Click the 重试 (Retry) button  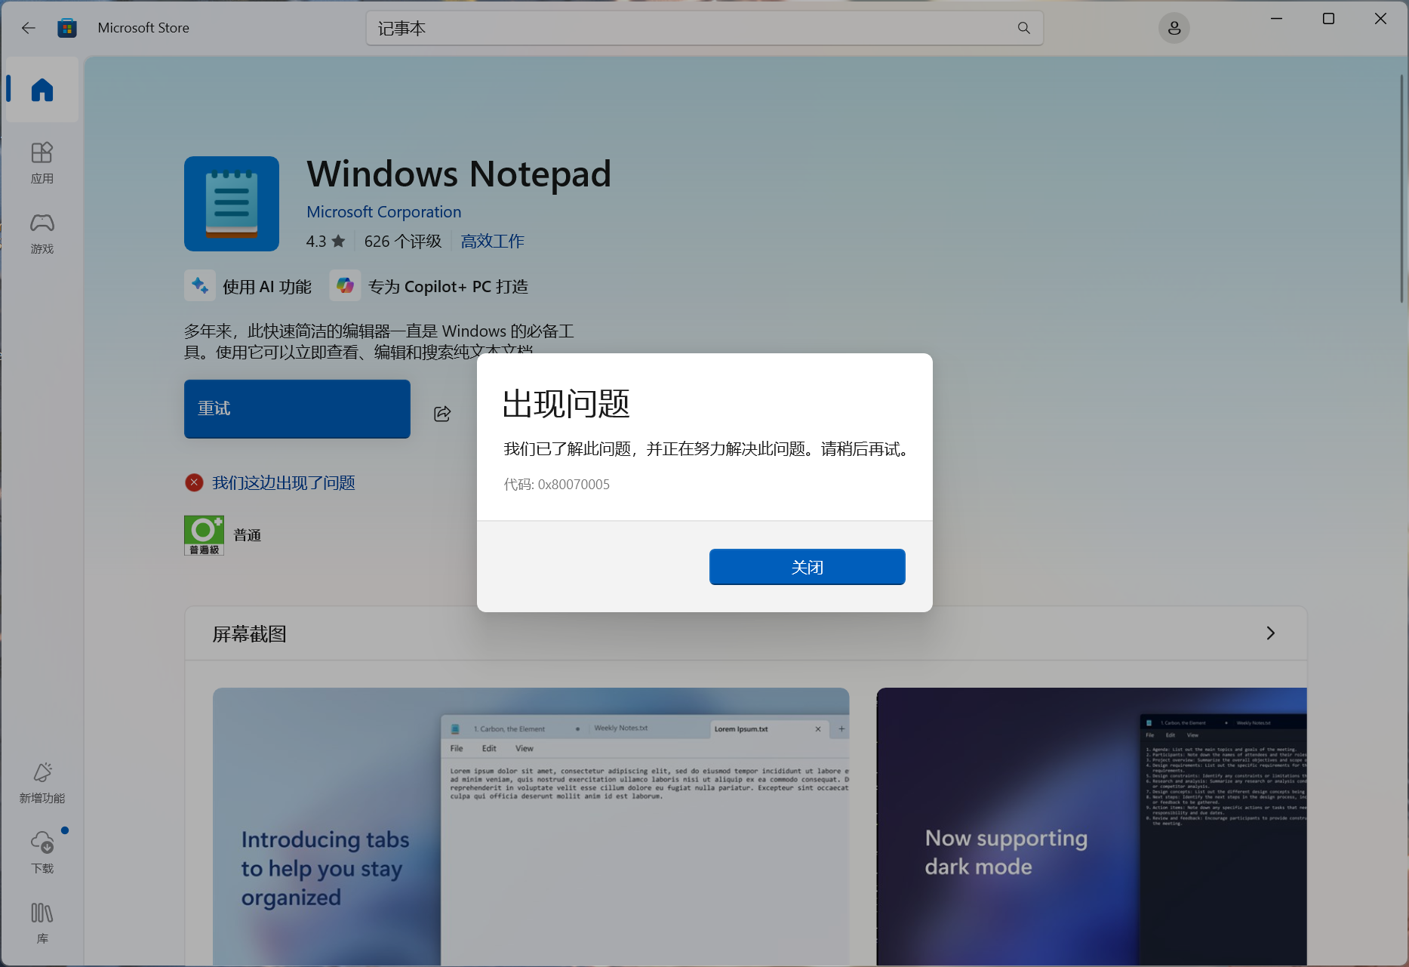pos(297,409)
